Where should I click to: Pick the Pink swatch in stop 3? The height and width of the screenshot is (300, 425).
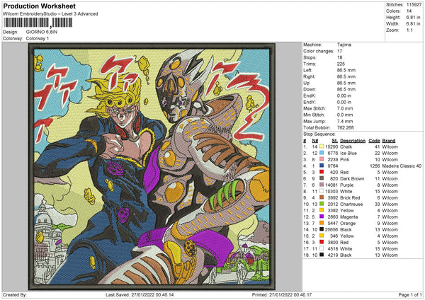click(x=322, y=159)
